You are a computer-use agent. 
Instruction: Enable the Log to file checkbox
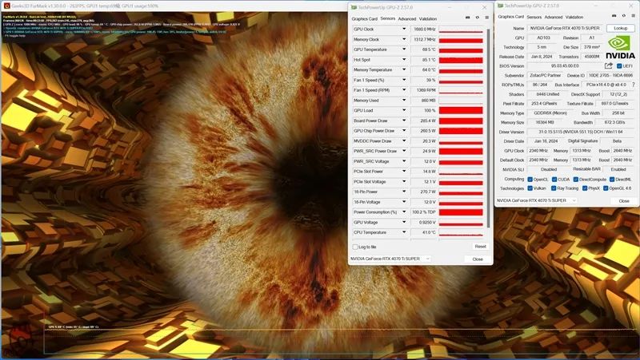pyautogui.click(x=356, y=247)
